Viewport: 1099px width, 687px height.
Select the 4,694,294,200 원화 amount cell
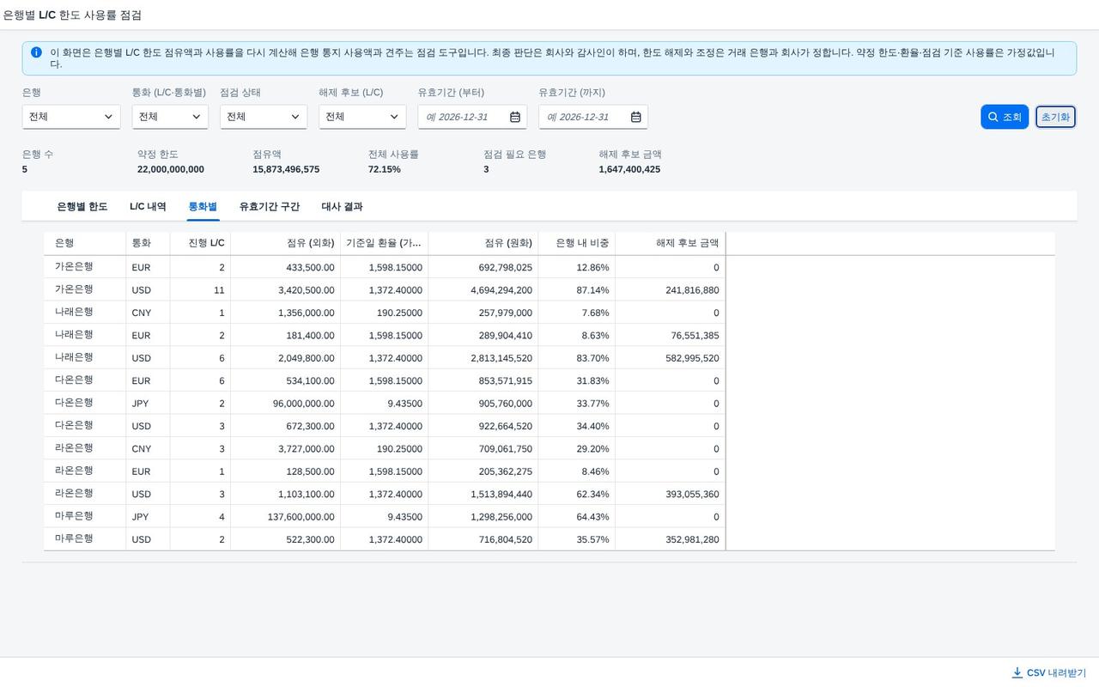[483, 290]
